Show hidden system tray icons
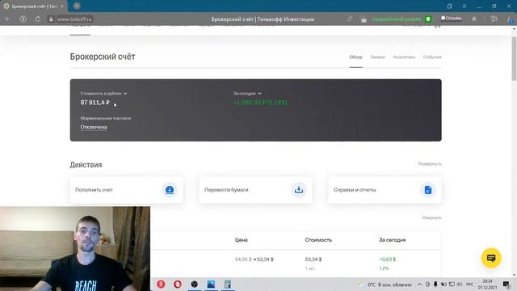 coord(419,285)
